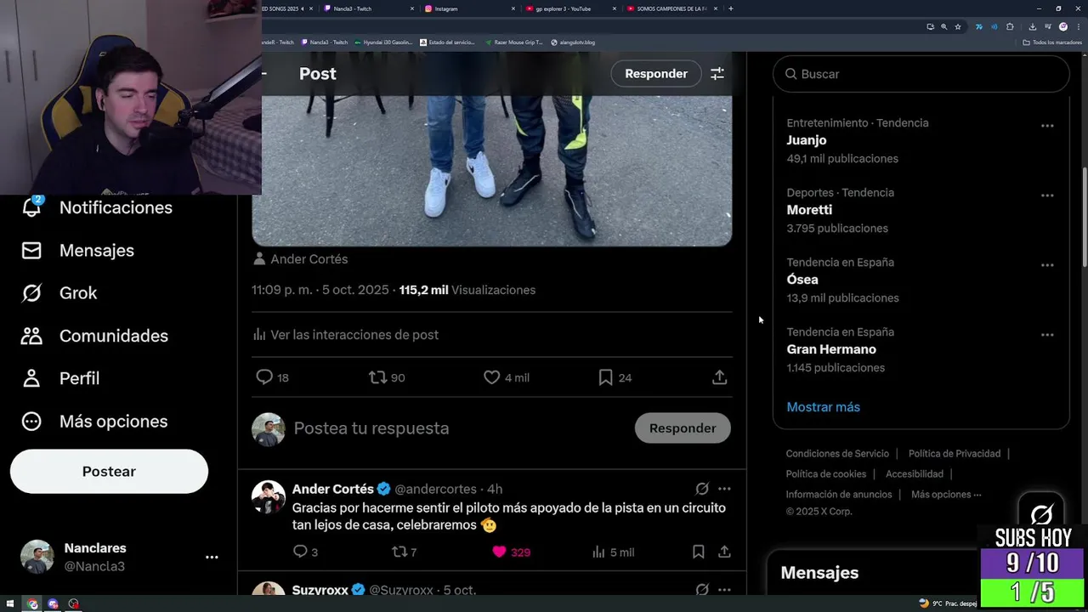1088x612 pixels.
Task: Click the Postear button
Action: point(109,471)
